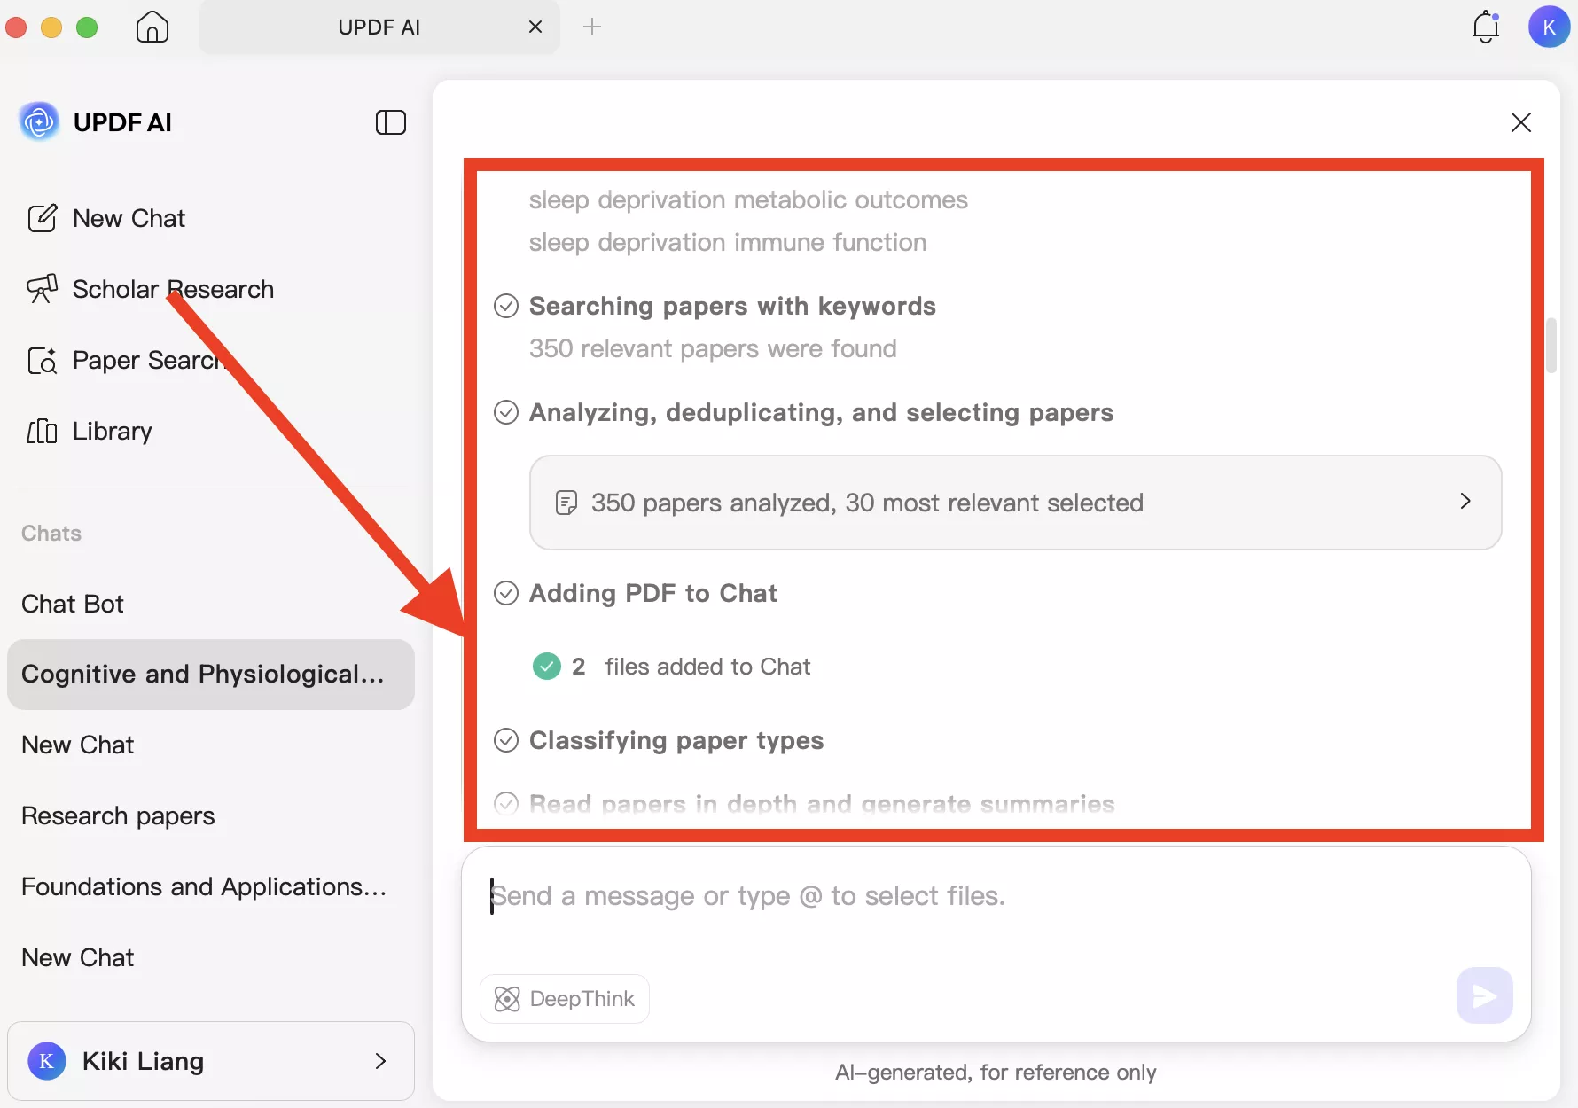The width and height of the screenshot is (1578, 1108).
Task: Open the Chat Bot conversation
Action: click(73, 604)
